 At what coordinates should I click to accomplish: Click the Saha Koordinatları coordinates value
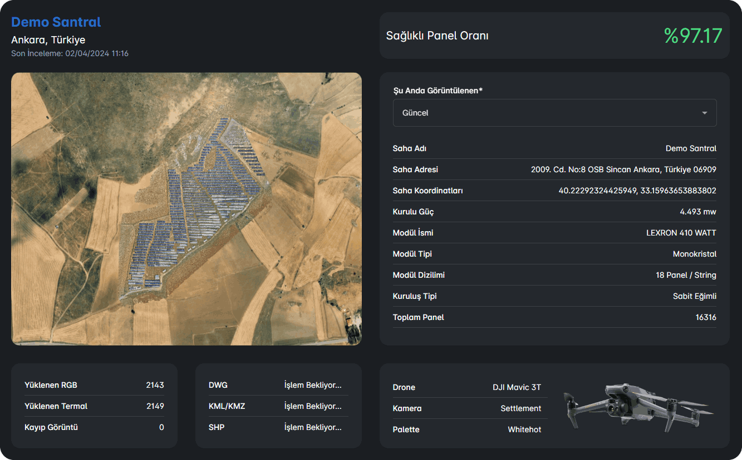tap(637, 191)
